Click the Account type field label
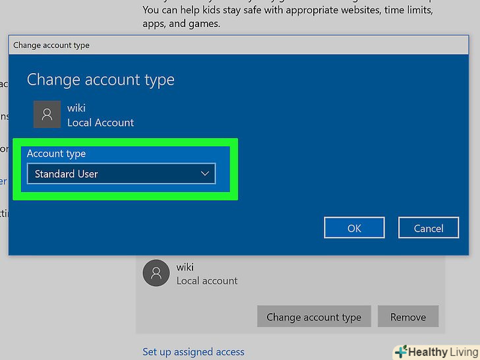 click(x=56, y=154)
